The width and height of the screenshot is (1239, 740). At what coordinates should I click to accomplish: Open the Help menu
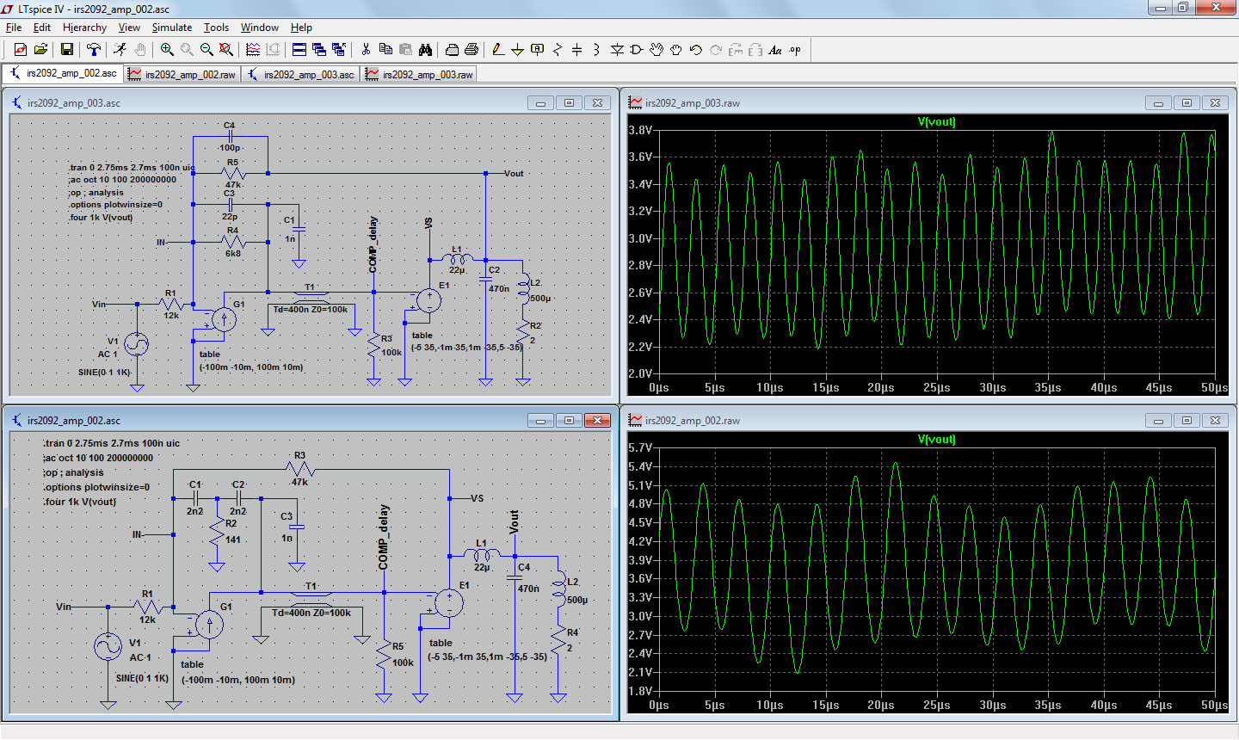301,28
